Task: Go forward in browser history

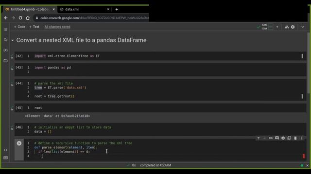Action: pyautogui.click(x=13, y=18)
